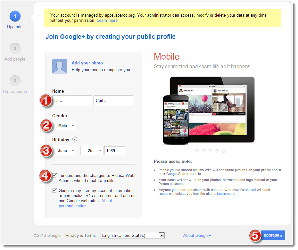Click the tablet and phone mobile image
Viewport: 298px width, 250px height.
pos(209,111)
